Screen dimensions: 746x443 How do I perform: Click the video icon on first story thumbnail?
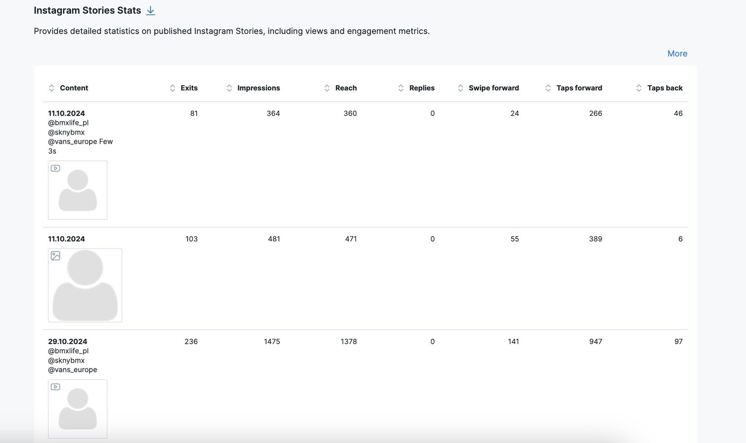click(55, 169)
